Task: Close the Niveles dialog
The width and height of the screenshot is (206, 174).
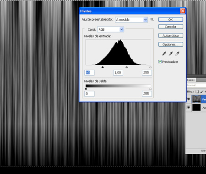Action: pos(183,11)
